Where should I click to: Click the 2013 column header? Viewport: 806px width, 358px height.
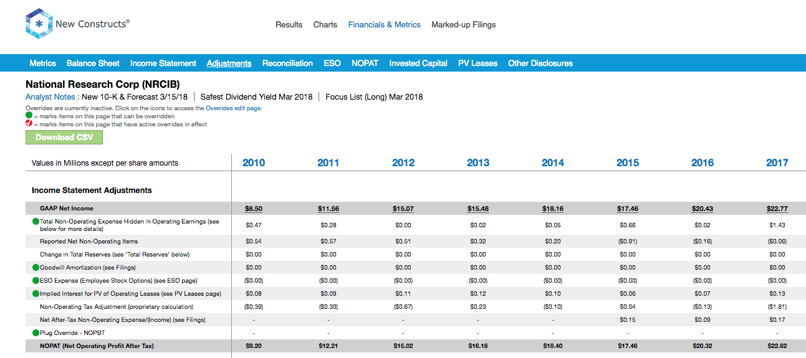(478, 163)
